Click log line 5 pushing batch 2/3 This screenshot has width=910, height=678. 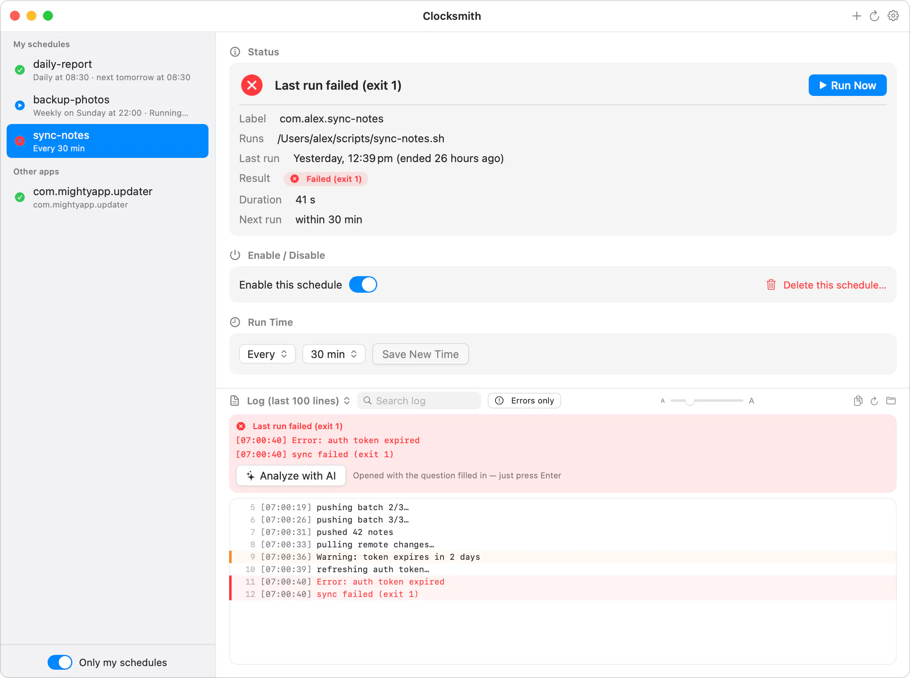pos(563,507)
